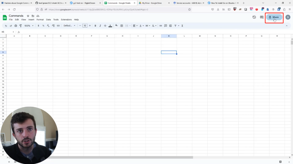Viewport: 293px width, 164px height.
Task: Add a new sheet with plus
Action: coord(9,162)
